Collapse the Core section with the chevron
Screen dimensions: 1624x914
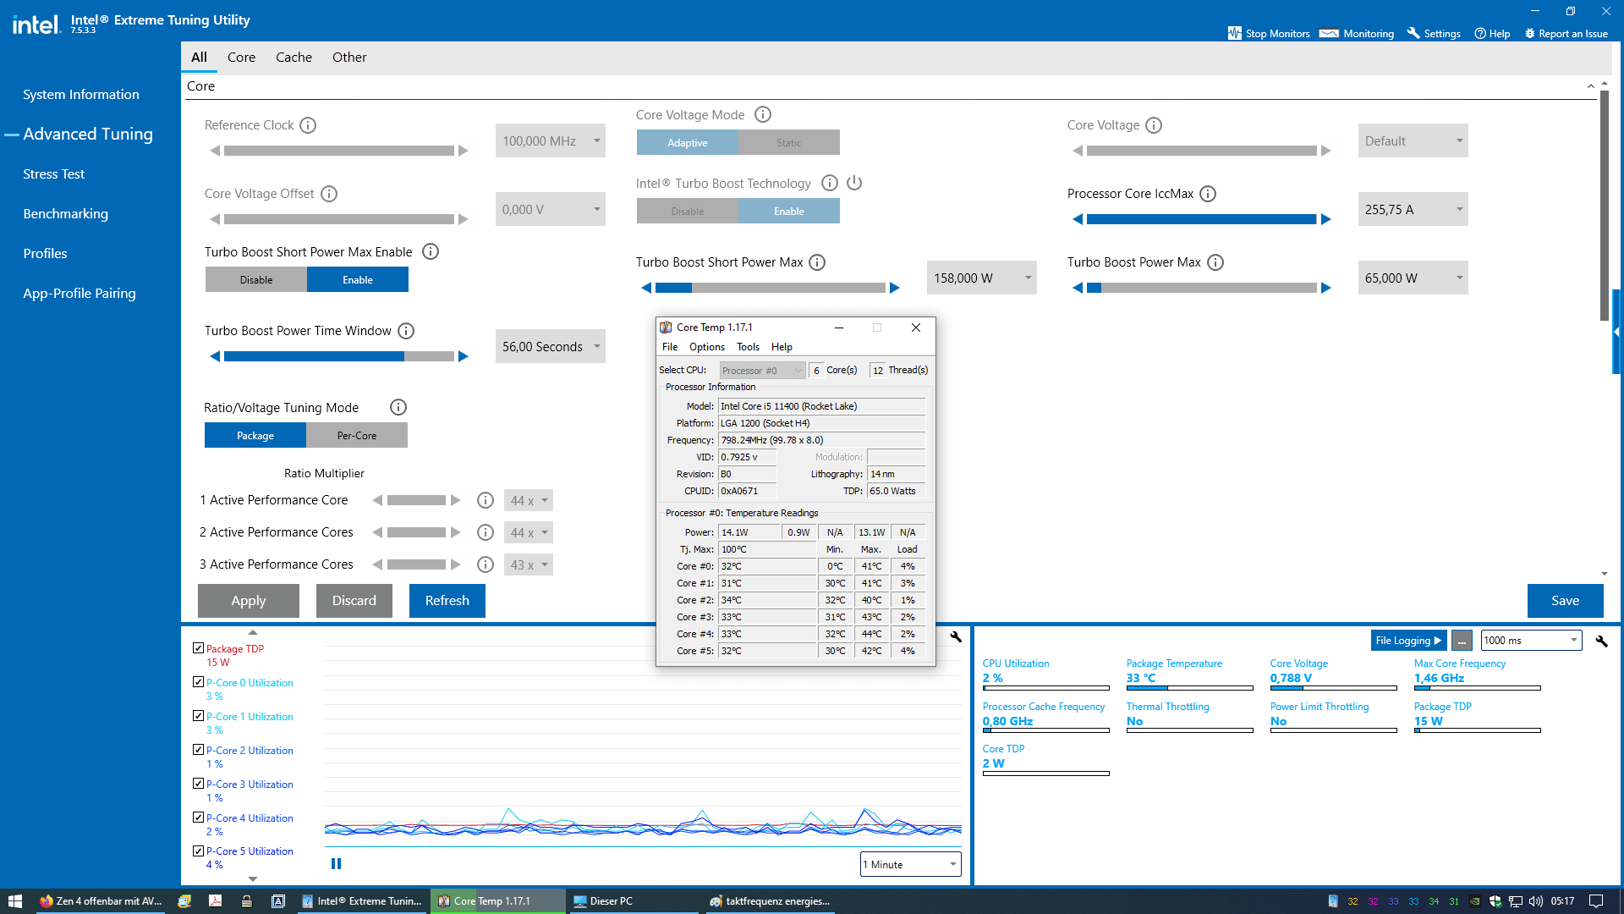1590,86
